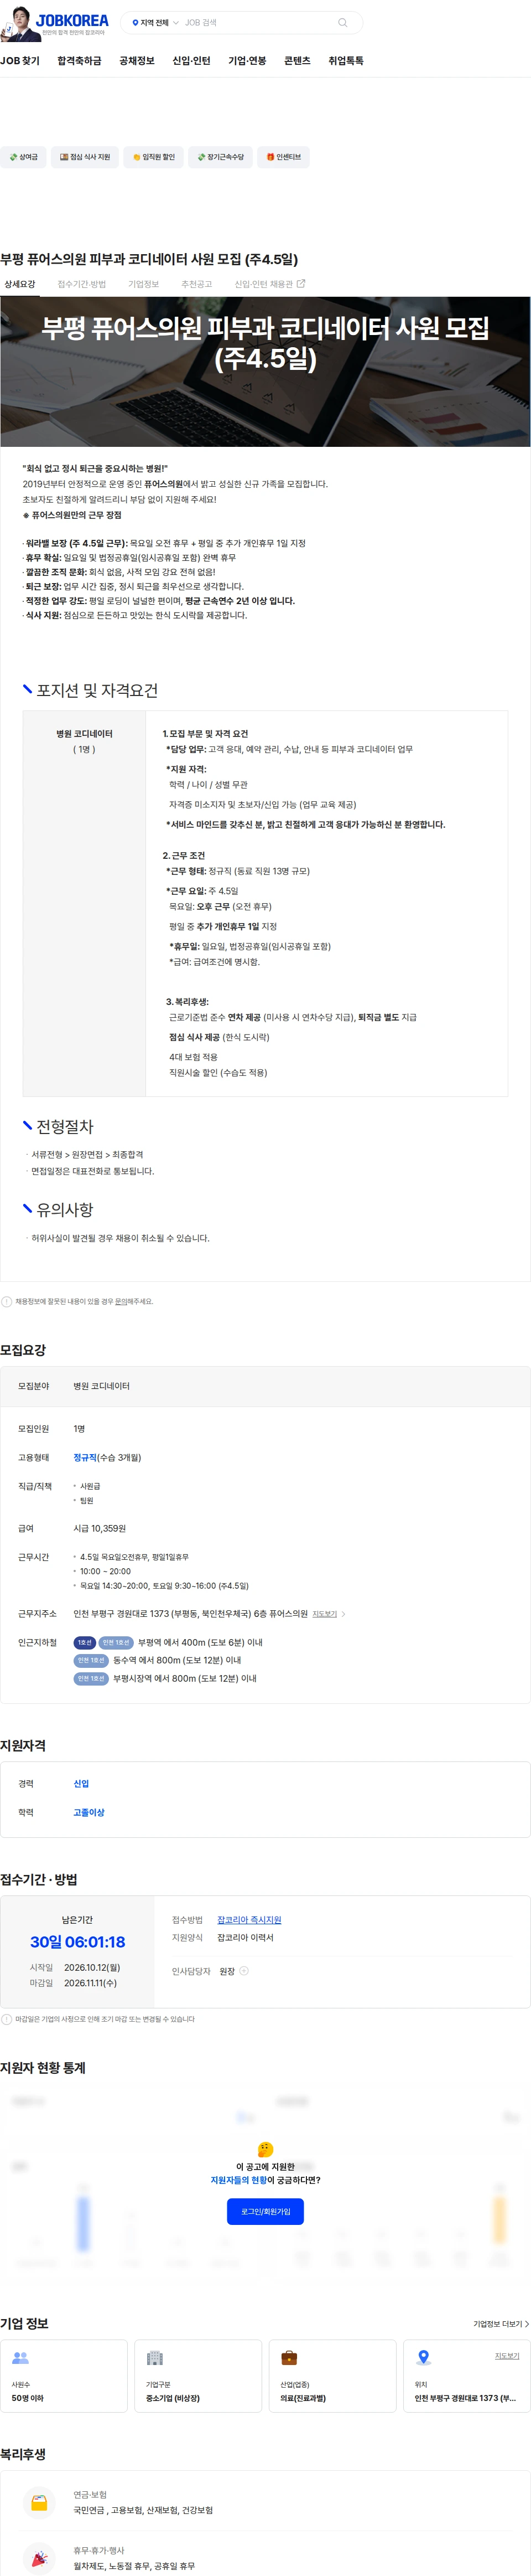Click the JOBKOREA logo
This screenshot has width=531, height=2576.
point(72,20)
